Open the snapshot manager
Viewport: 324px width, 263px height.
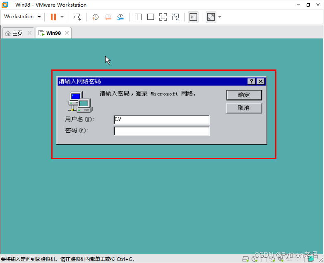pos(120,17)
